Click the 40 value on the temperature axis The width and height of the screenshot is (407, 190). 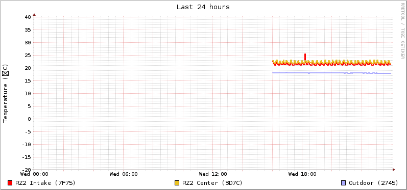click(x=28, y=17)
